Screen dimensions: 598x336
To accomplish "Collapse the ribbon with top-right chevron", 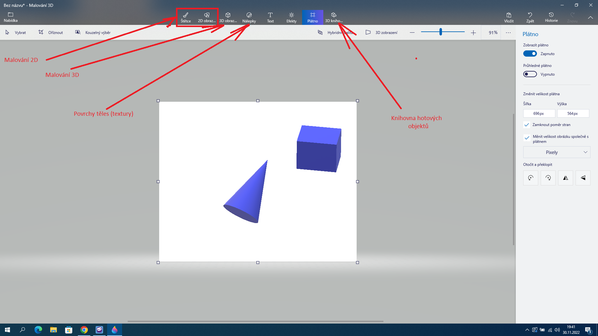I will tap(591, 17).
